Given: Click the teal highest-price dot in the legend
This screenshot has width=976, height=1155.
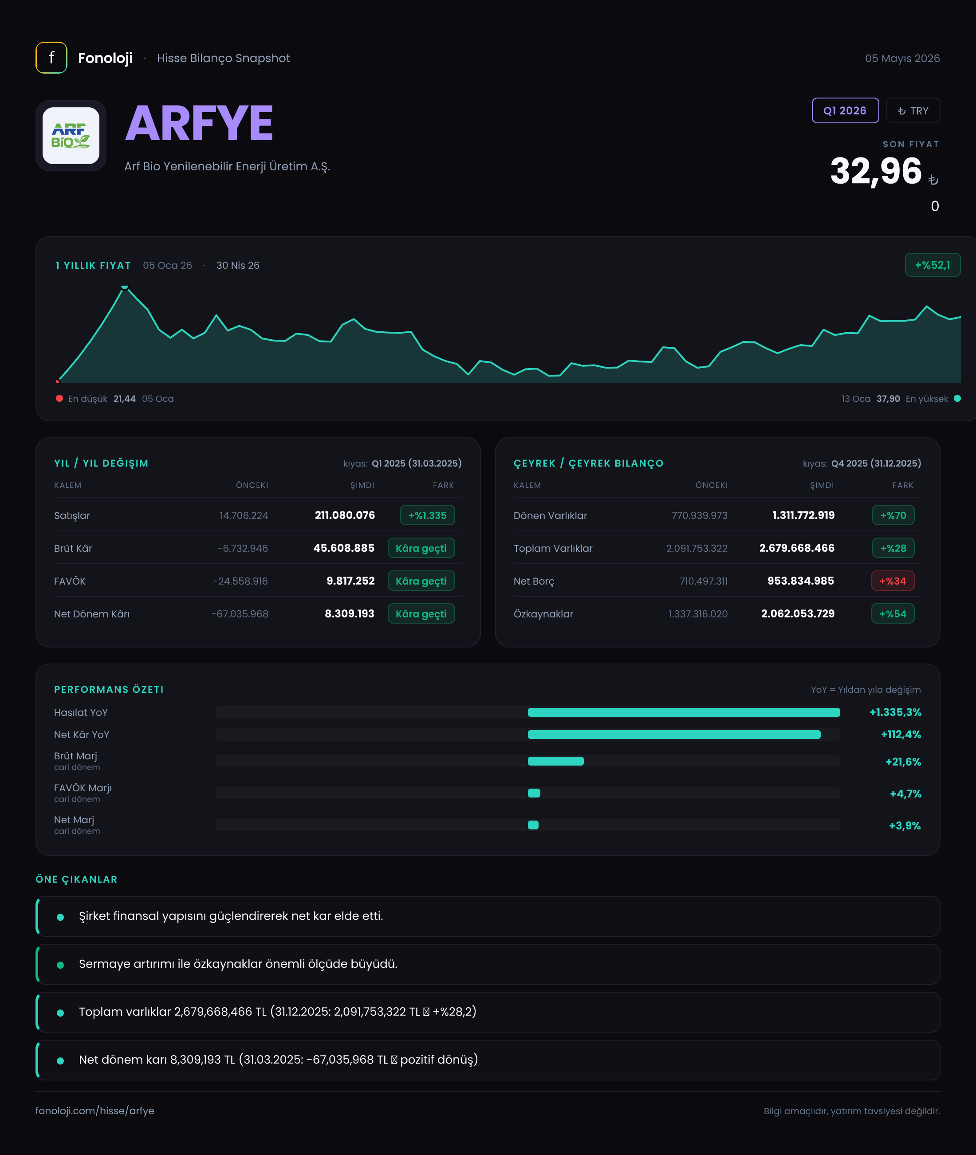Looking at the screenshot, I should pyautogui.click(x=957, y=398).
